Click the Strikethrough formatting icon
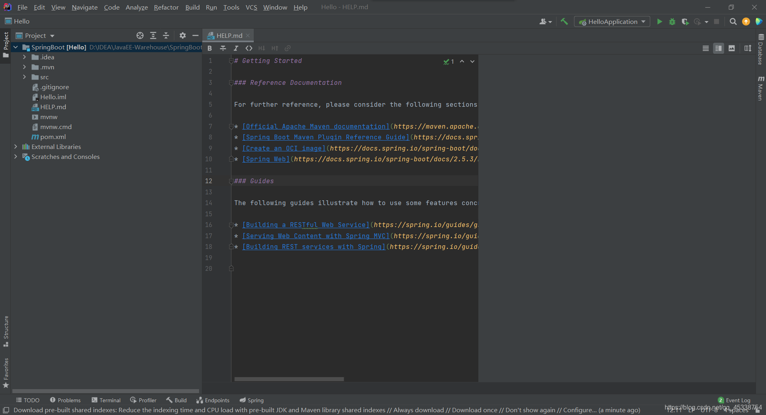The image size is (766, 415). 223,48
